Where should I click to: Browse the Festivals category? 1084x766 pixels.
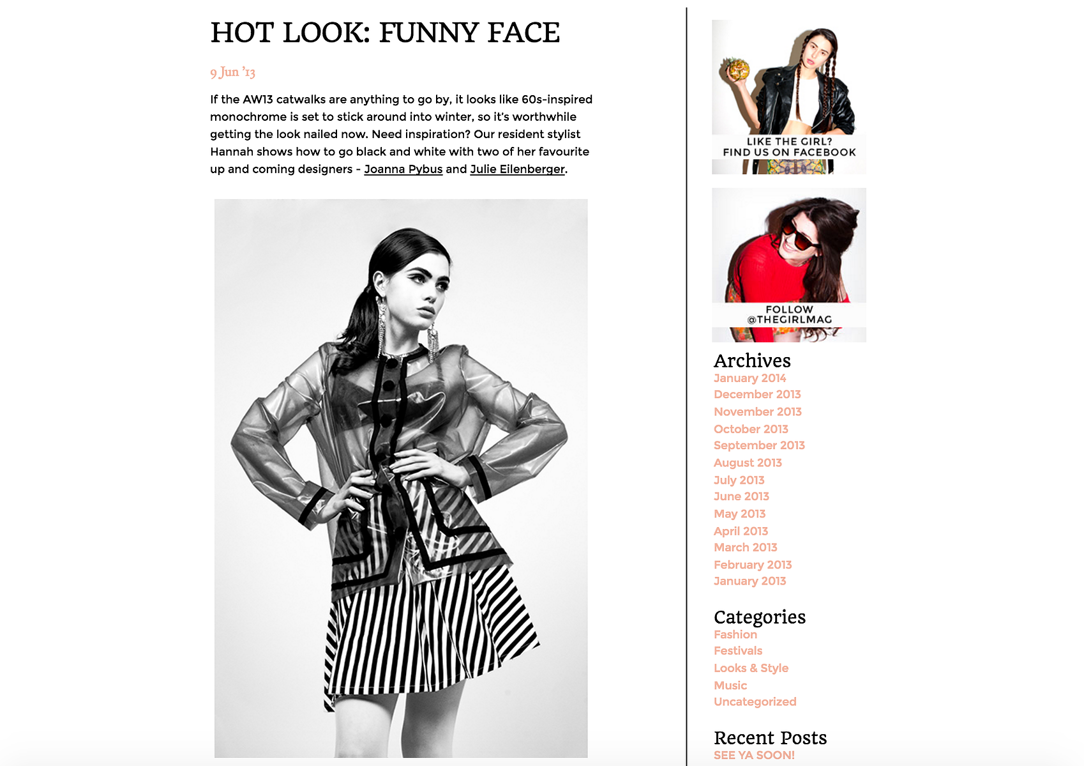click(x=738, y=651)
